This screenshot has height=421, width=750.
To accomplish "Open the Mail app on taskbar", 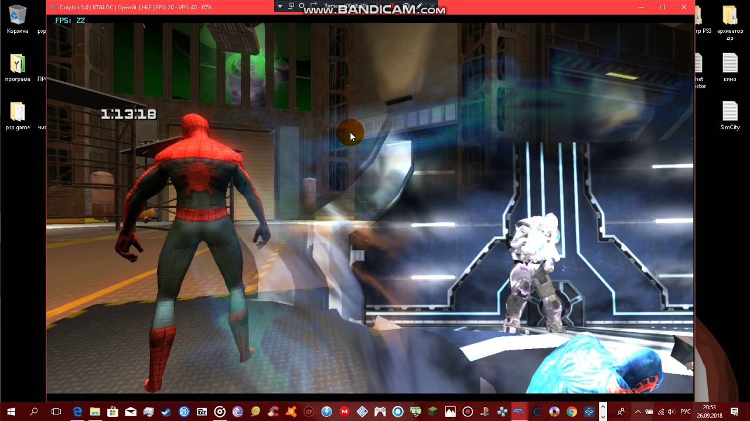I will tap(131, 412).
